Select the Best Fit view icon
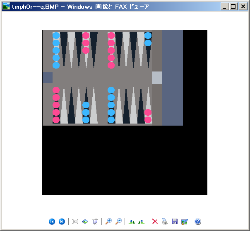The image size is (250, 231). (x=75, y=221)
